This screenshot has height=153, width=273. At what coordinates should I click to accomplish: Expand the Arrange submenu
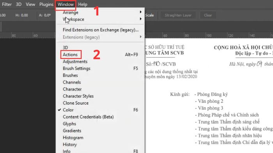click(x=100, y=12)
